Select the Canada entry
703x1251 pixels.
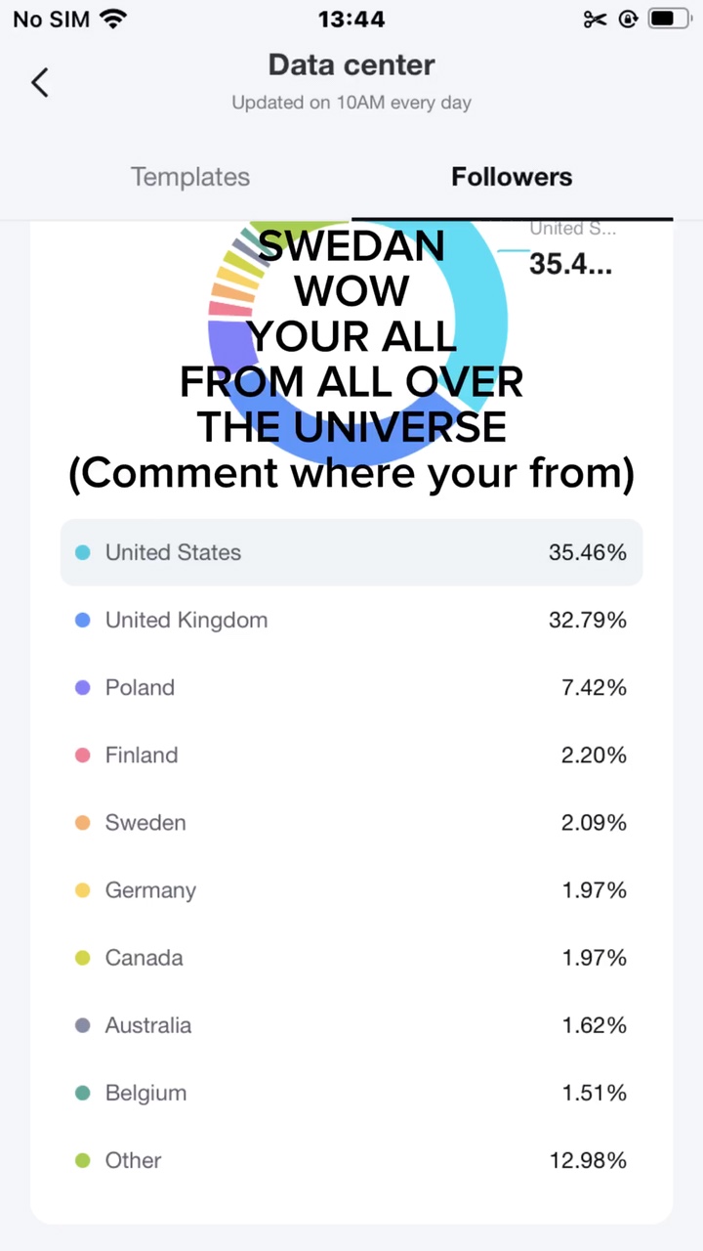351,958
